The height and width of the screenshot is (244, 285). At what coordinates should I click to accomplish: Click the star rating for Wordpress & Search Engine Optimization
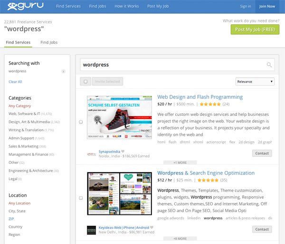click(208, 180)
